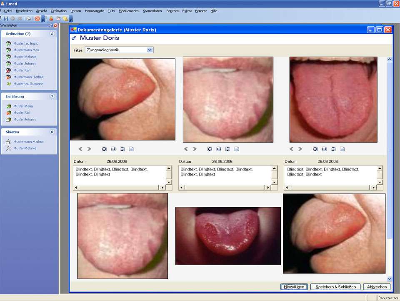Click the Hinzufügen button
Viewport: 400px width, 301px height.
tap(294, 287)
